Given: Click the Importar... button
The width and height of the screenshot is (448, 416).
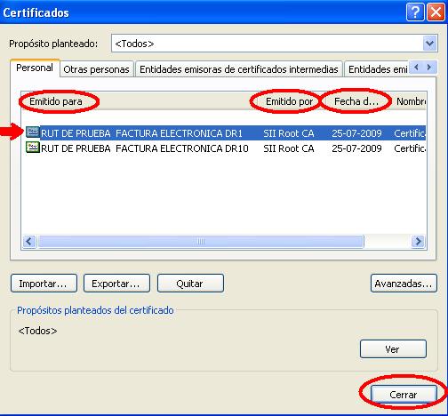Looking at the screenshot, I should [44, 284].
